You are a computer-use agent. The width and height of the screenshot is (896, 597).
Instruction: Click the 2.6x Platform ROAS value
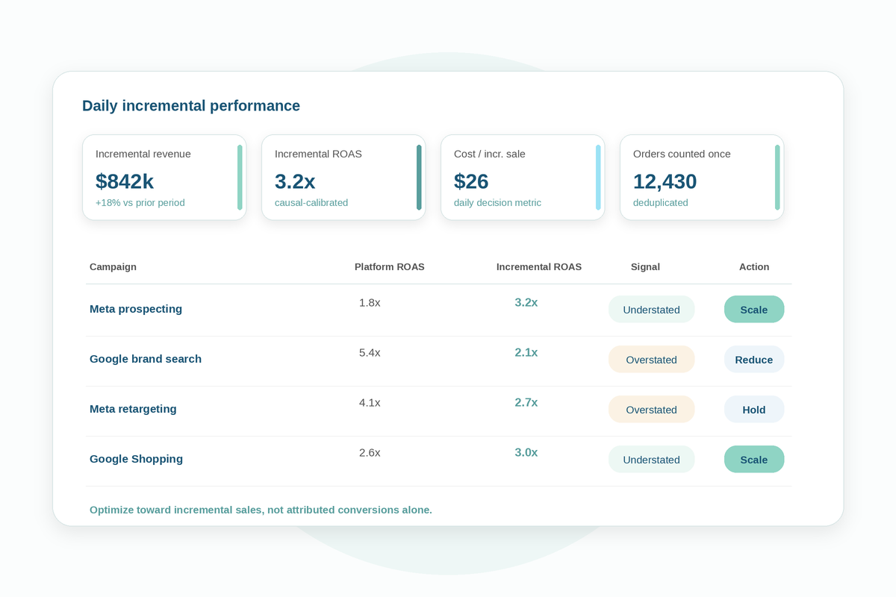[370, 452]
